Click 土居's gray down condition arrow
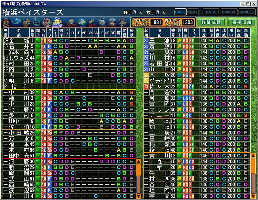This screenshot has height=200, width=258. pos(179,133)
